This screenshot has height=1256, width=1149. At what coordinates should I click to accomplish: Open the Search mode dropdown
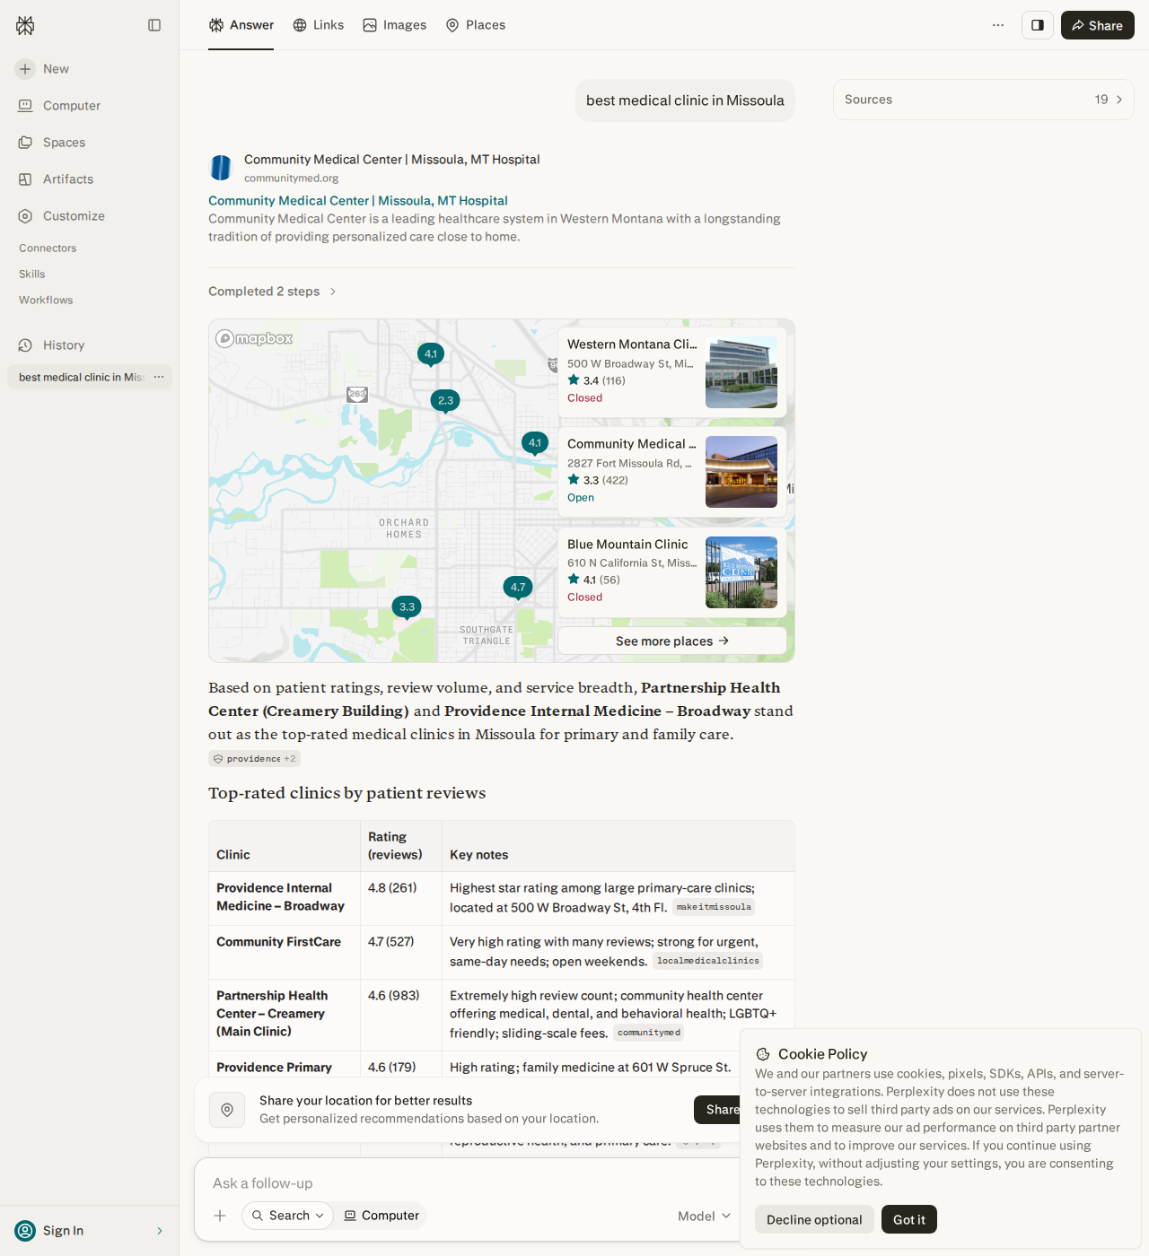coord(287,1216)
